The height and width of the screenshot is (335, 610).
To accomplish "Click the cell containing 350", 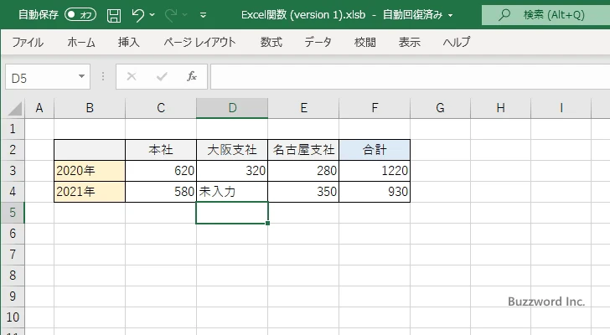I will click(303, 192).
